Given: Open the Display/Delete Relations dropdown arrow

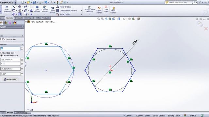Looking at the screenshot, I should pos(89,15).
